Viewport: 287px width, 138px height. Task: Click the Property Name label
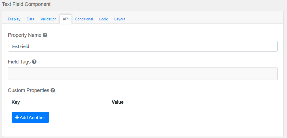25,35
